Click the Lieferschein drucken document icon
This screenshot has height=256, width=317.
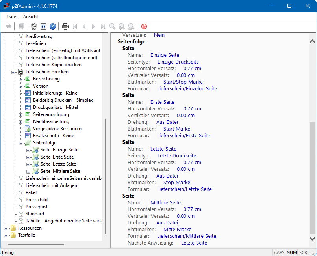(20, 72)
